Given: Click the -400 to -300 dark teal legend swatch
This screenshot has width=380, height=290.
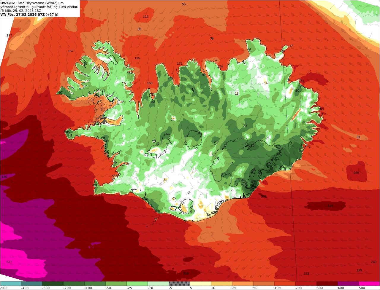Looking at the screenshot, I should [31, 283].
